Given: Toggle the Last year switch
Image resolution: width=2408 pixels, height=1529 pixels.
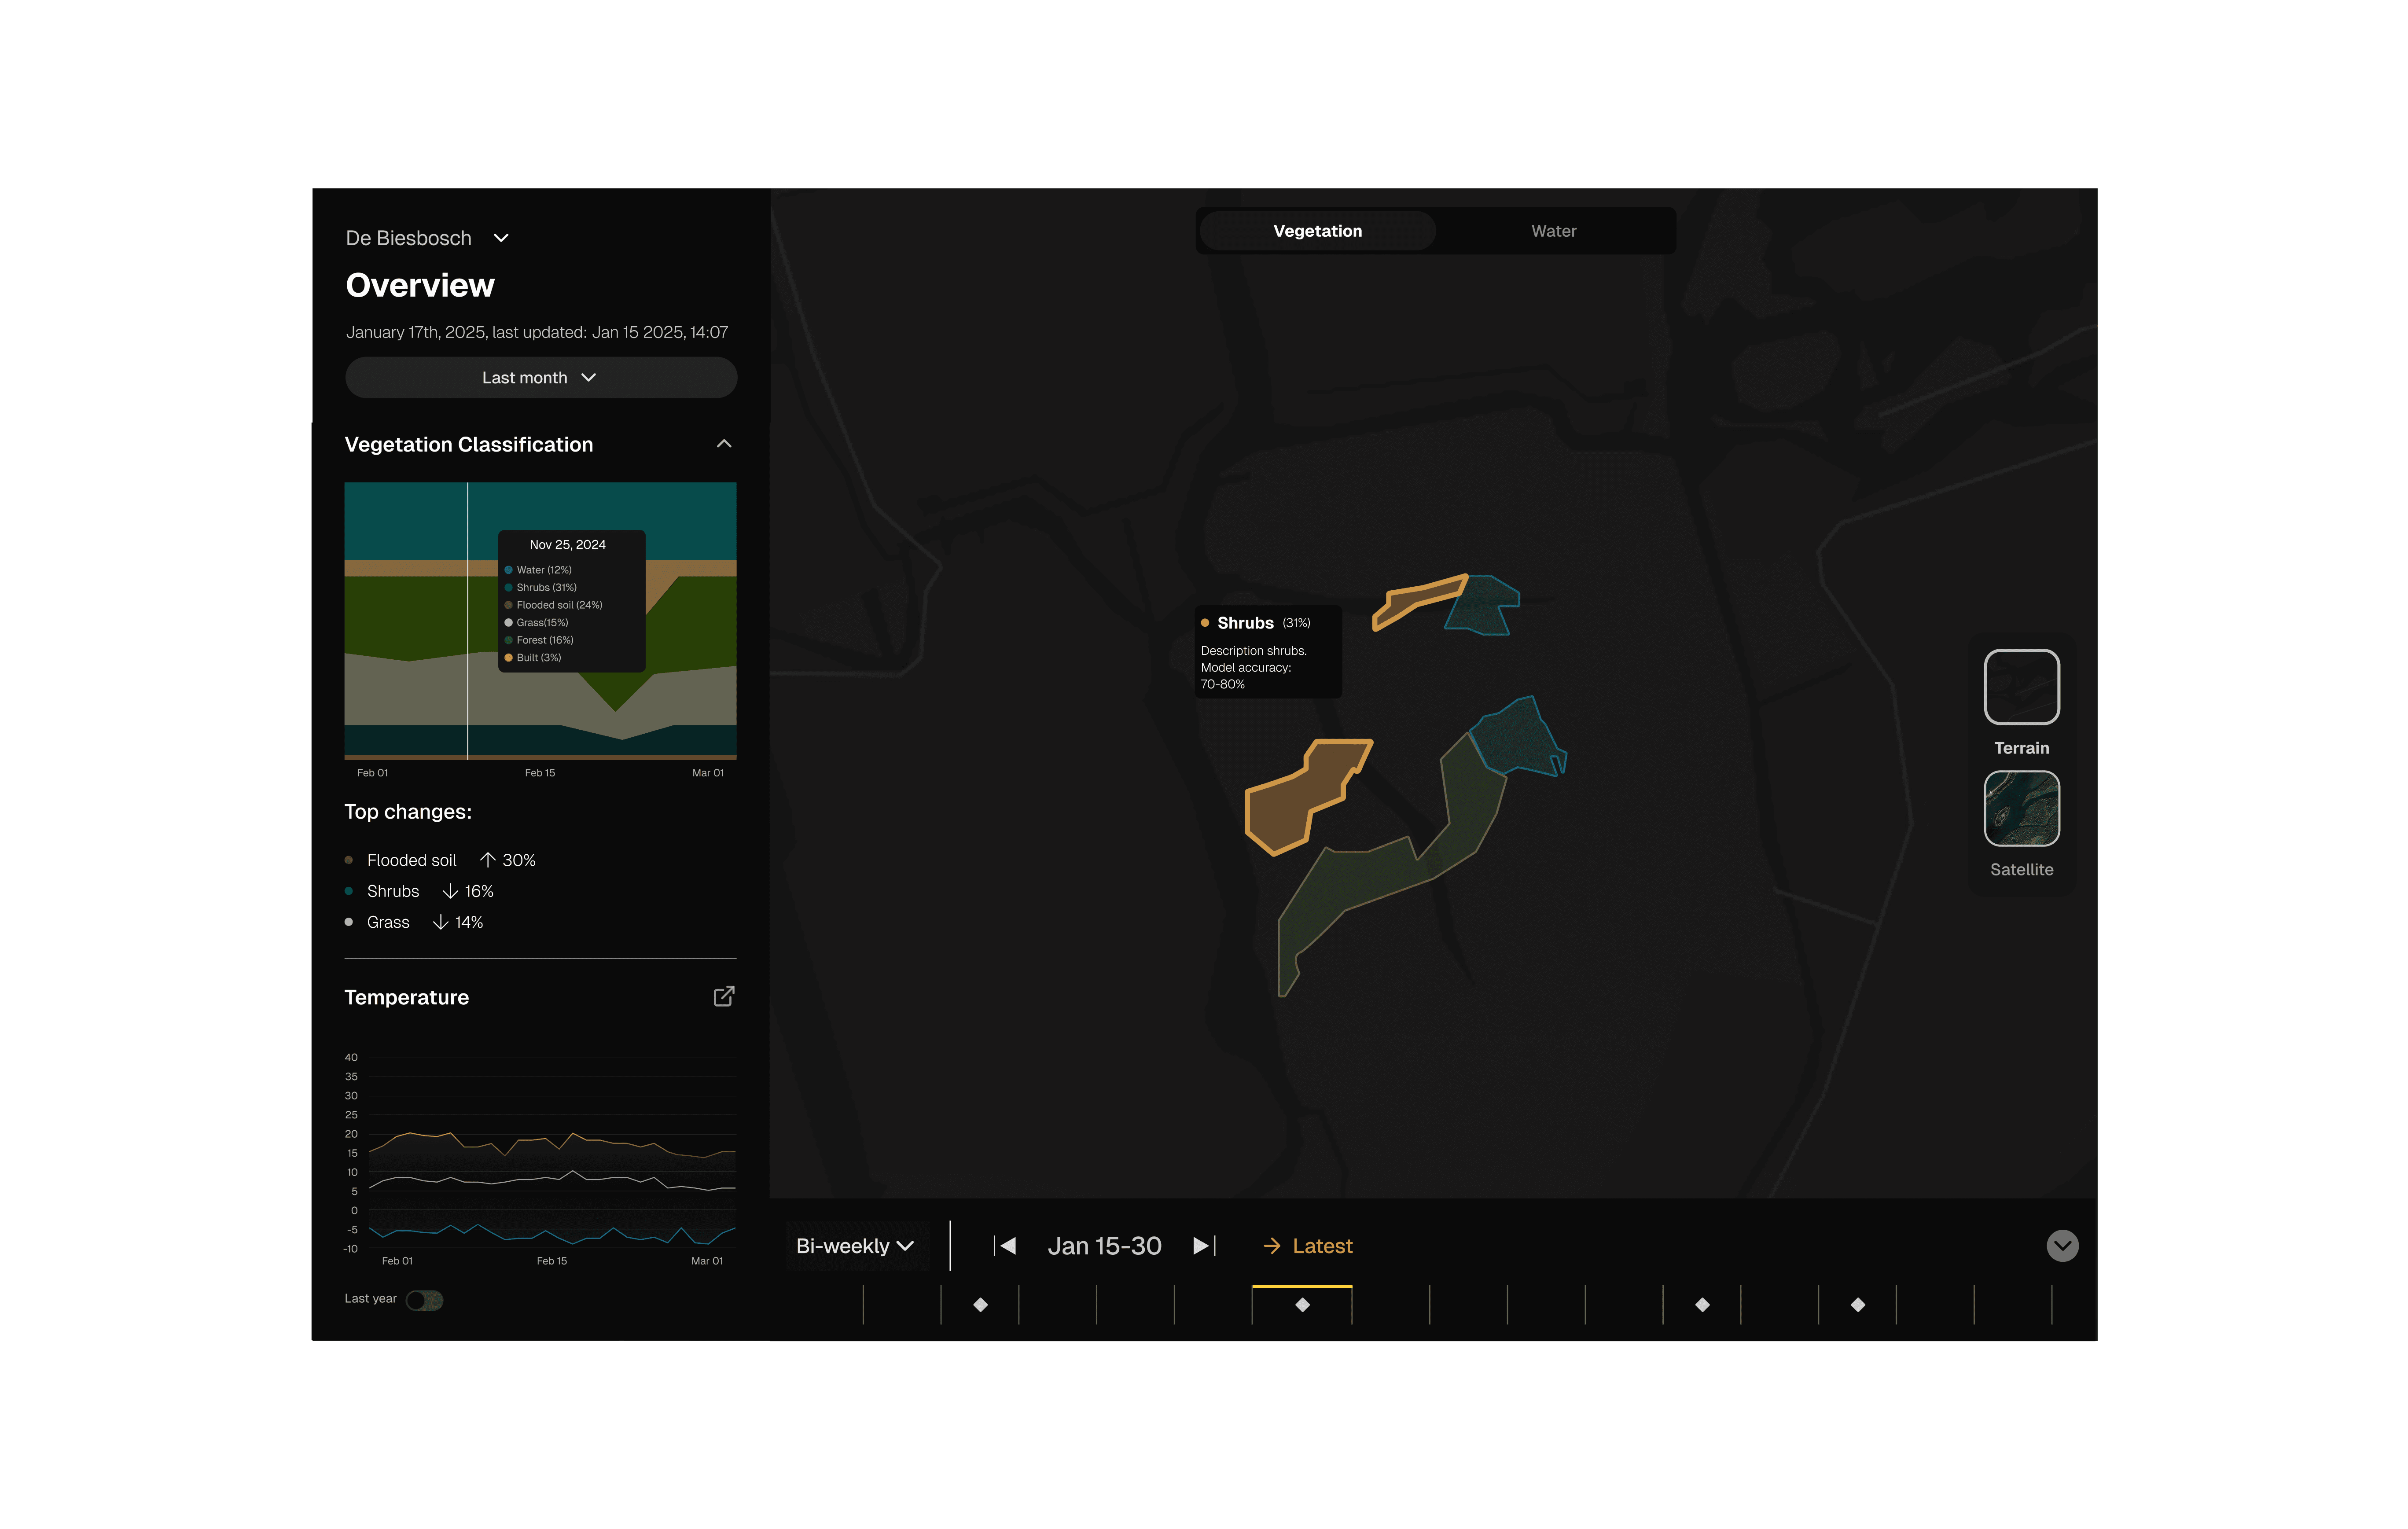Looking at the screenshot, I should tap(424, 1300).
